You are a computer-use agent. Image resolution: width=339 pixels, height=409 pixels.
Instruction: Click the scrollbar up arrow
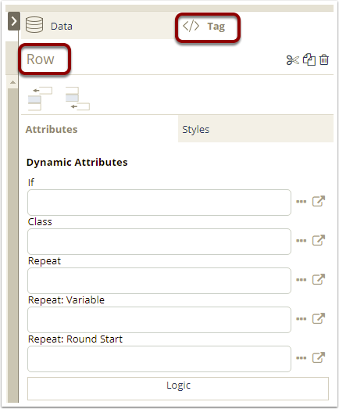click(x=12, y=82)
